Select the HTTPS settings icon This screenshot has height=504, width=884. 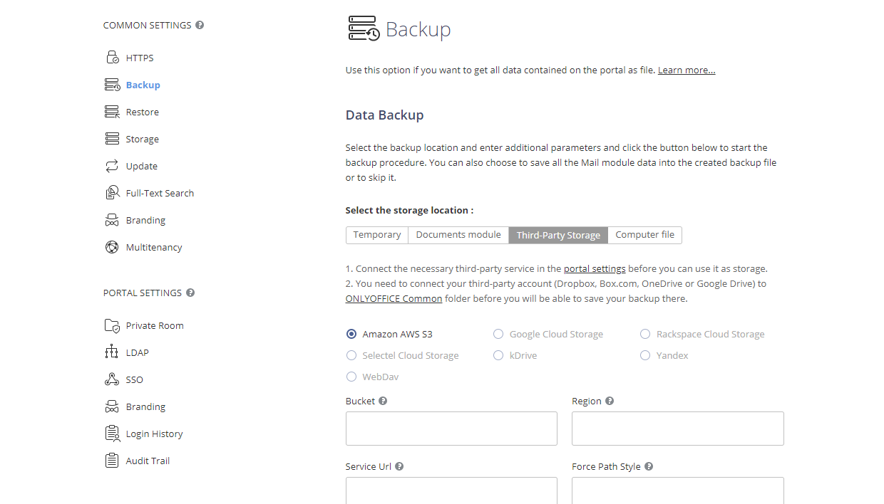[112, 57]
